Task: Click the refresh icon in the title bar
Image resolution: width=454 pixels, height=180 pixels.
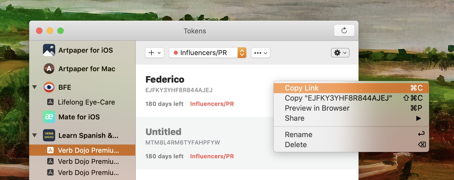Action: point(344,30)
